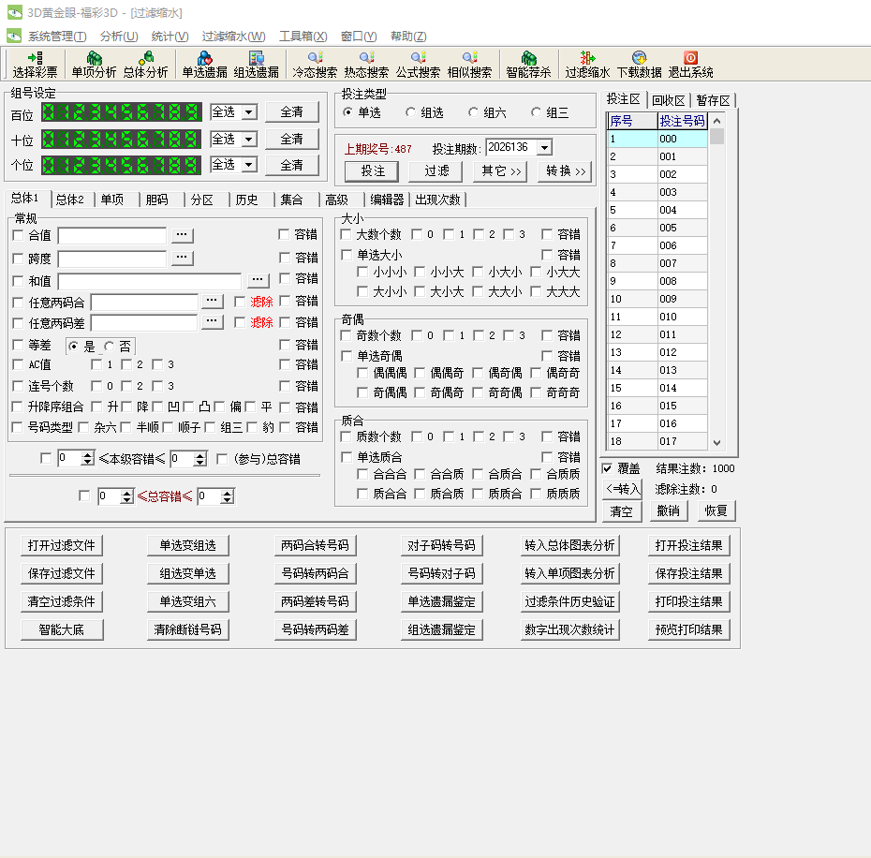Open the 组选遗漏 toolbar icon
Viewport: 871px width, 858px height.
coord(256,65)
